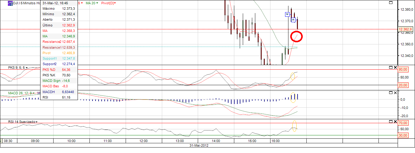Click the MACD Bas -8,0 row

59,86
